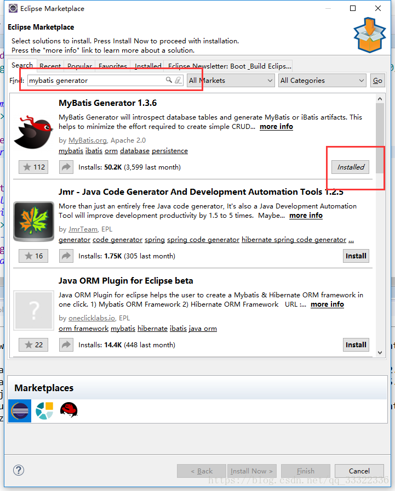Open the MyBatis bird logo thumbnail
Image resolution: width=395 pixels, height=491 pixels.
coord(33,132)
